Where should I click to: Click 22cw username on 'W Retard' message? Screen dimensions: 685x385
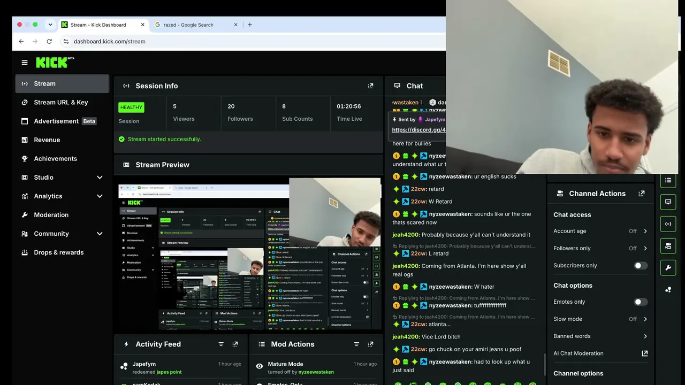pos(418,202)
